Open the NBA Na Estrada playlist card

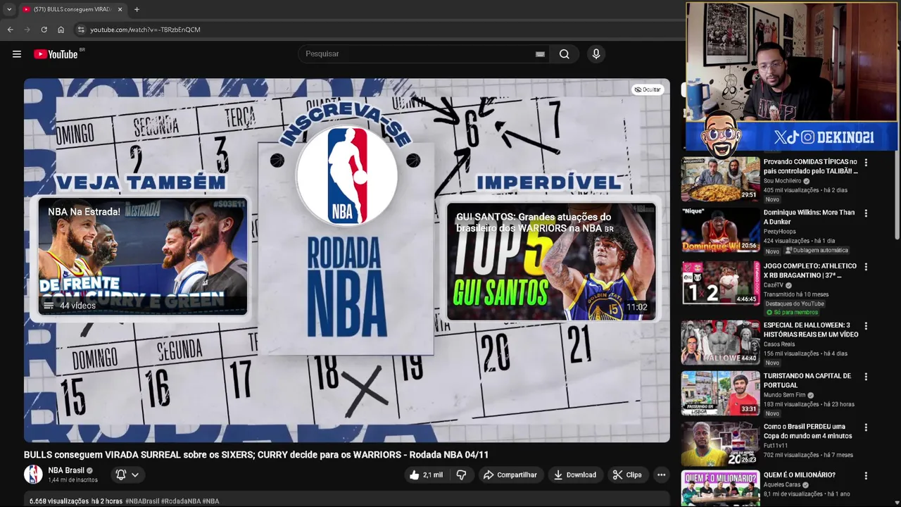143,257
